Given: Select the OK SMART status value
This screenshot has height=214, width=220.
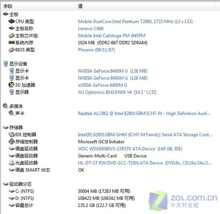Looking at the screenshot, I should point(81,170).
